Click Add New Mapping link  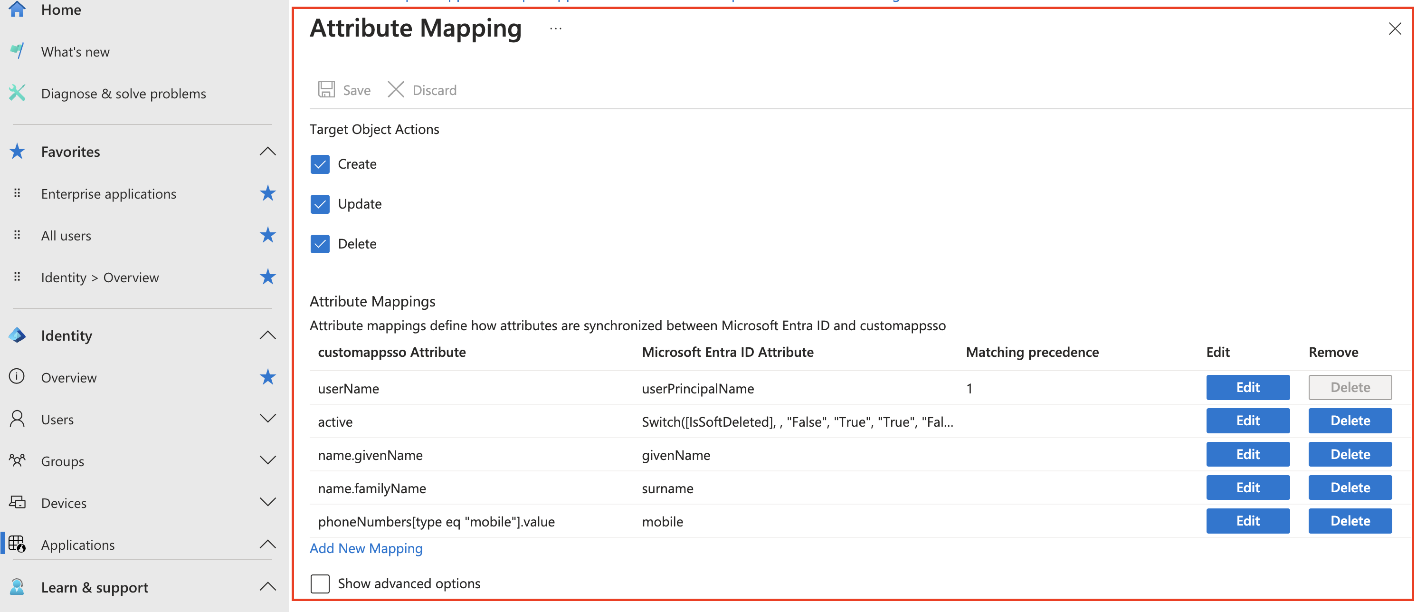click(x=365, y=548)
